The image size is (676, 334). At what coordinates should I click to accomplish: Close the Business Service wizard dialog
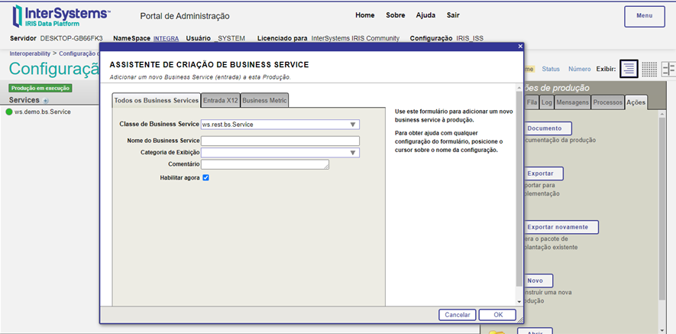520,47
